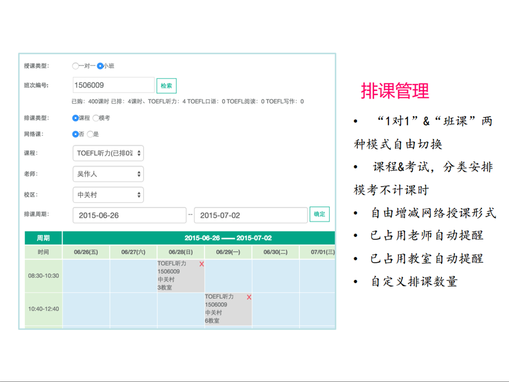Viewport: 509px width, 382px height.
Task: Select the 一对一 teaching type radio
Action: click(x=75, y=66)
